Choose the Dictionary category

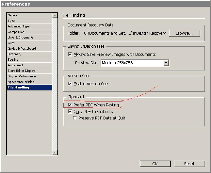29,54
